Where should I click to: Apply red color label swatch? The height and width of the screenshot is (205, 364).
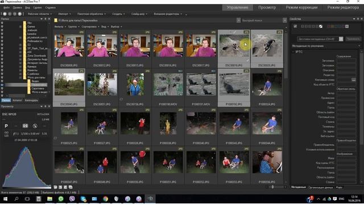click(328, 27)
